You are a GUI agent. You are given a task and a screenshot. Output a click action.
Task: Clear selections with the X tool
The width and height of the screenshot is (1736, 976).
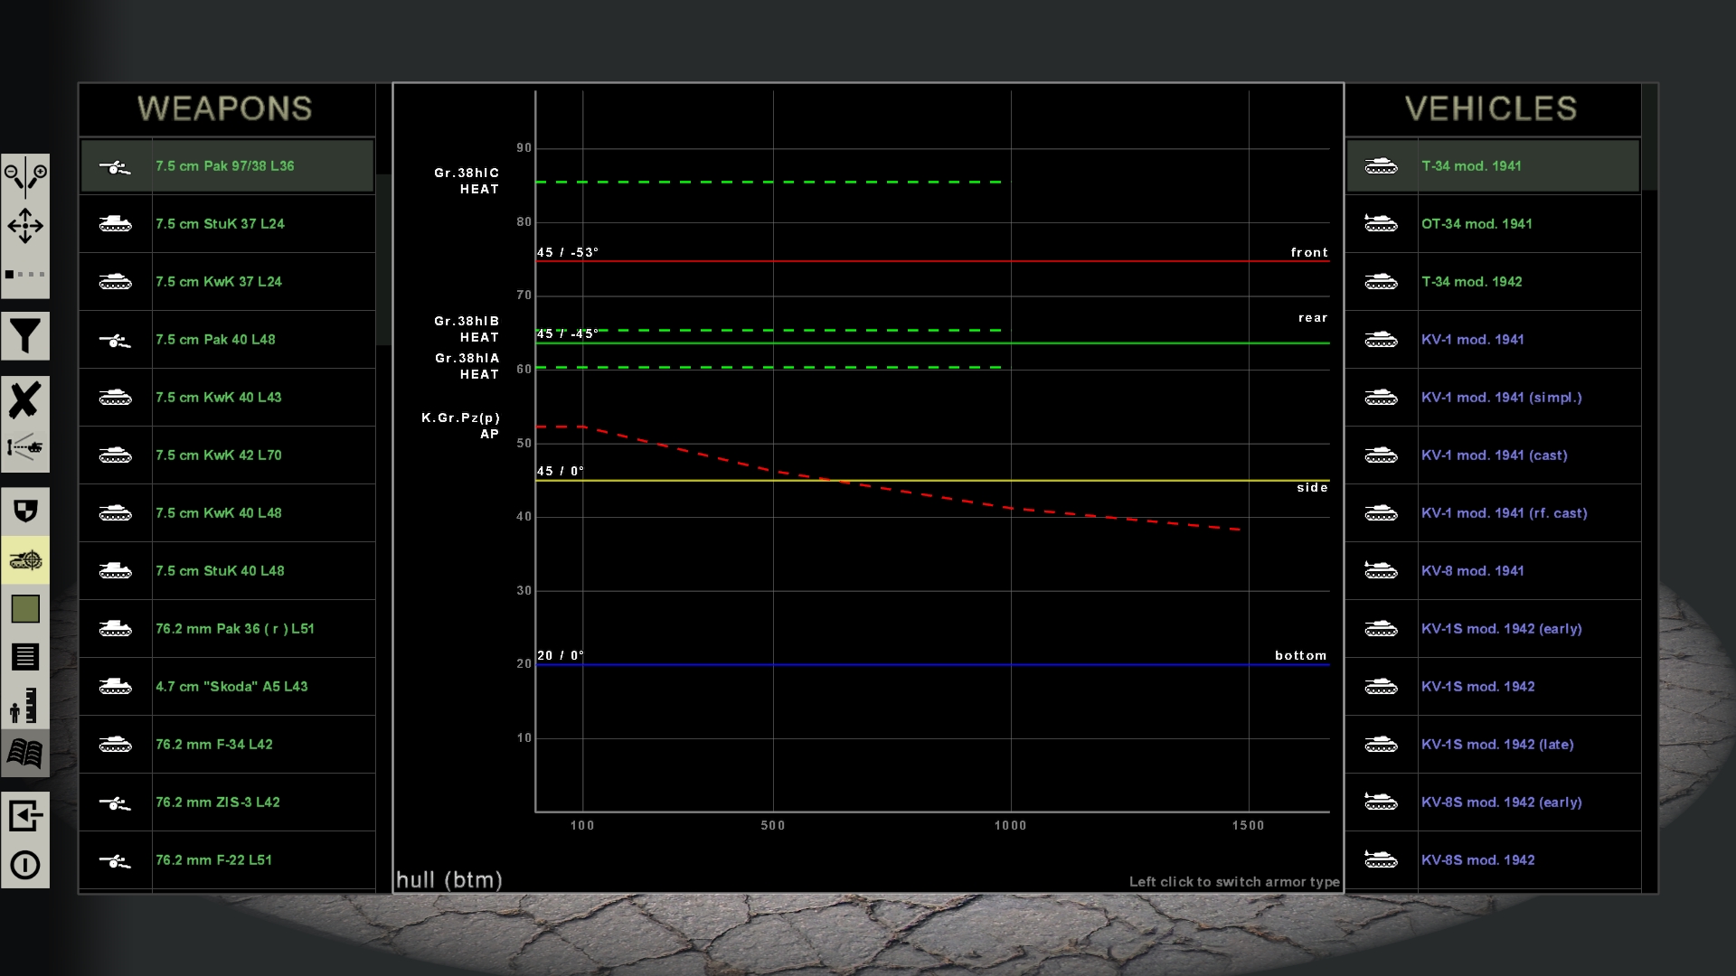coord(25,400)
